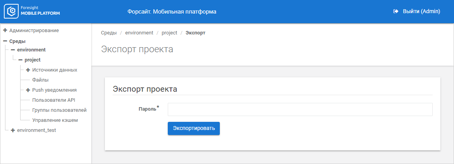
Task: Open environment breadcrumb link
Action: 139,33
